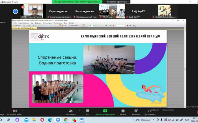Click the save disk icon in toolbar
The height and width of the screenshot is (123, 198).
(x=24, y=26)
